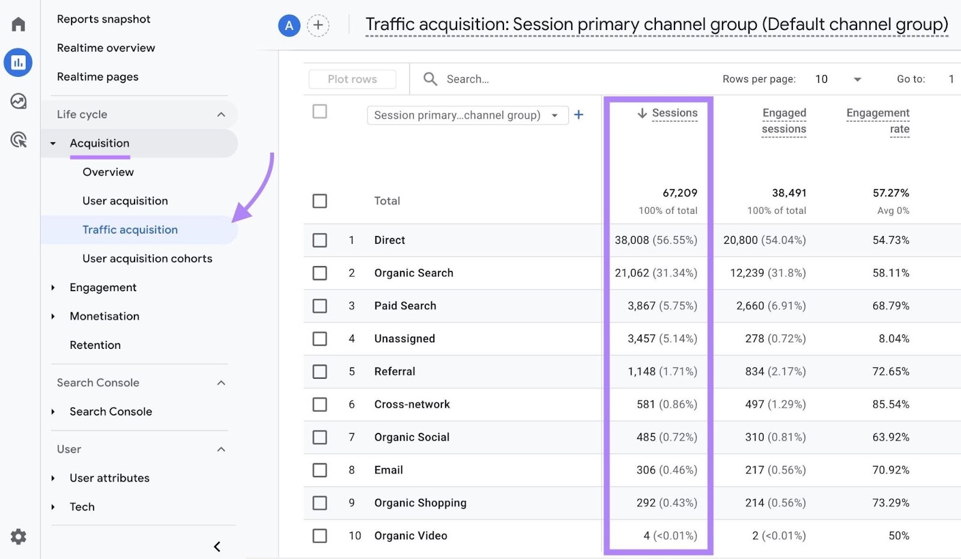Screen dimensions: 961x559
Task: Open Explore from the left navigation rail
Action: [18, 101]
